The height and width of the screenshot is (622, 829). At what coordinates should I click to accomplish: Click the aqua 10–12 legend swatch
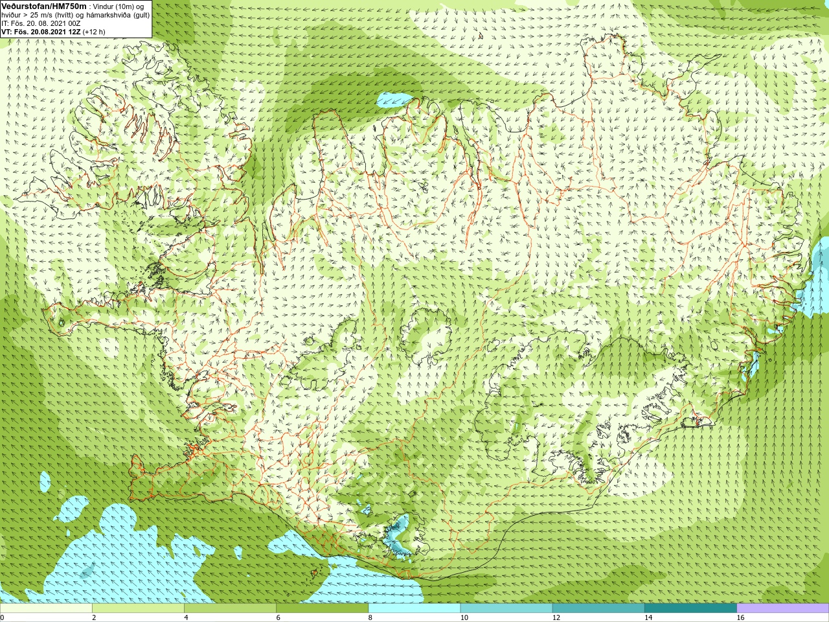(506, 608)
